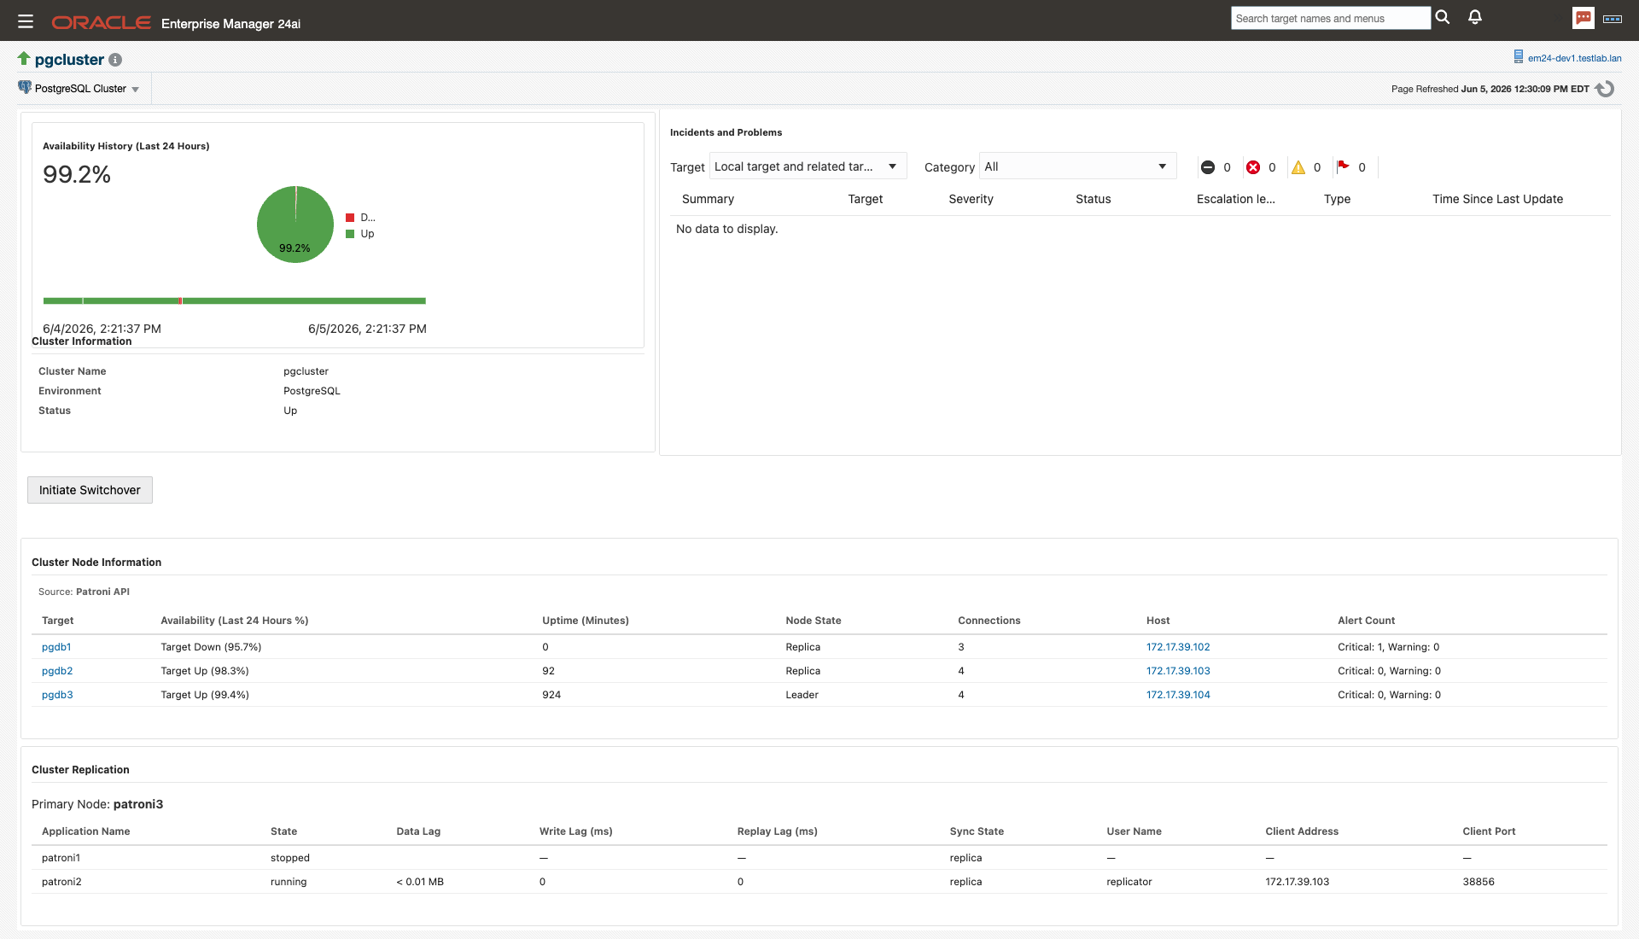Filter by the red critical incidents icon
This screenshot has width=1639, height=939.
pyautogui.click(x=1253, y=167)
